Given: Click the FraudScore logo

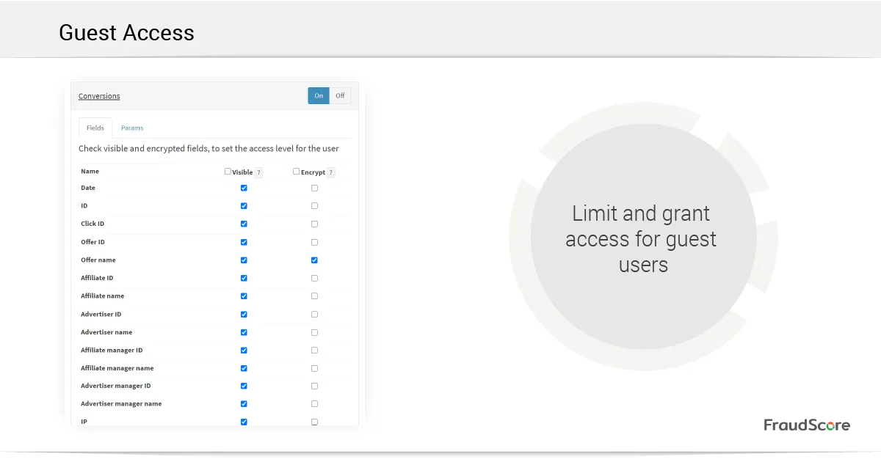Looking at the screenshot, I should (806, 425).
